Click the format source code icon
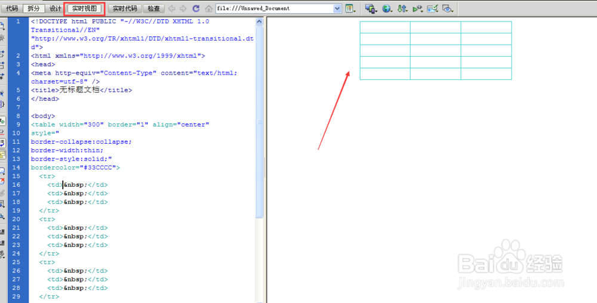 2,254
